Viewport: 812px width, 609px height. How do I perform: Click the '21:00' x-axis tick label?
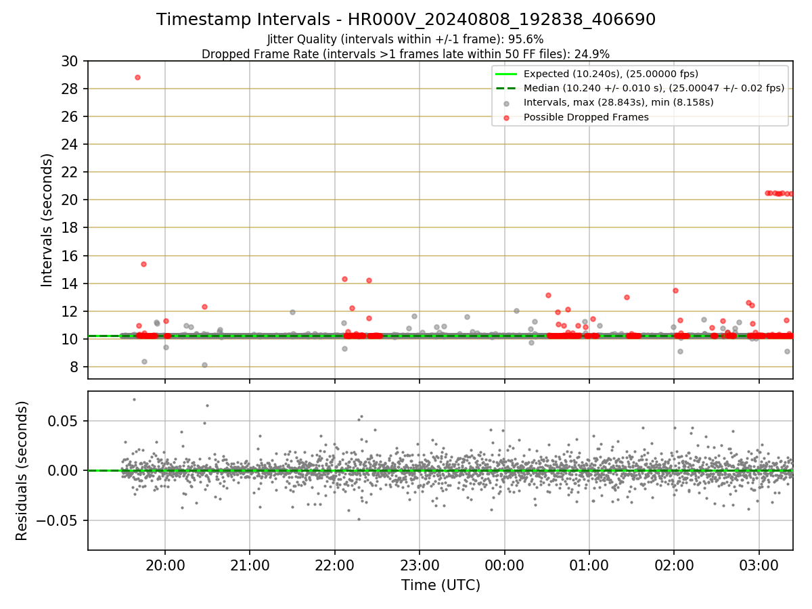pyautogui.click(x=250, y=565)
